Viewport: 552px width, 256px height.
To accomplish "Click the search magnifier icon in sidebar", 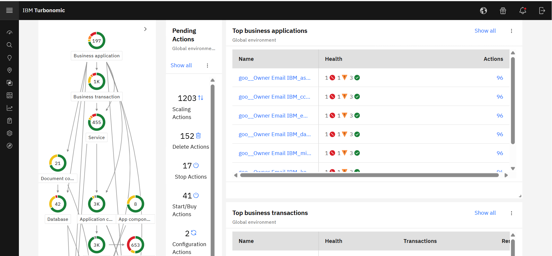I will coord(9,45).
